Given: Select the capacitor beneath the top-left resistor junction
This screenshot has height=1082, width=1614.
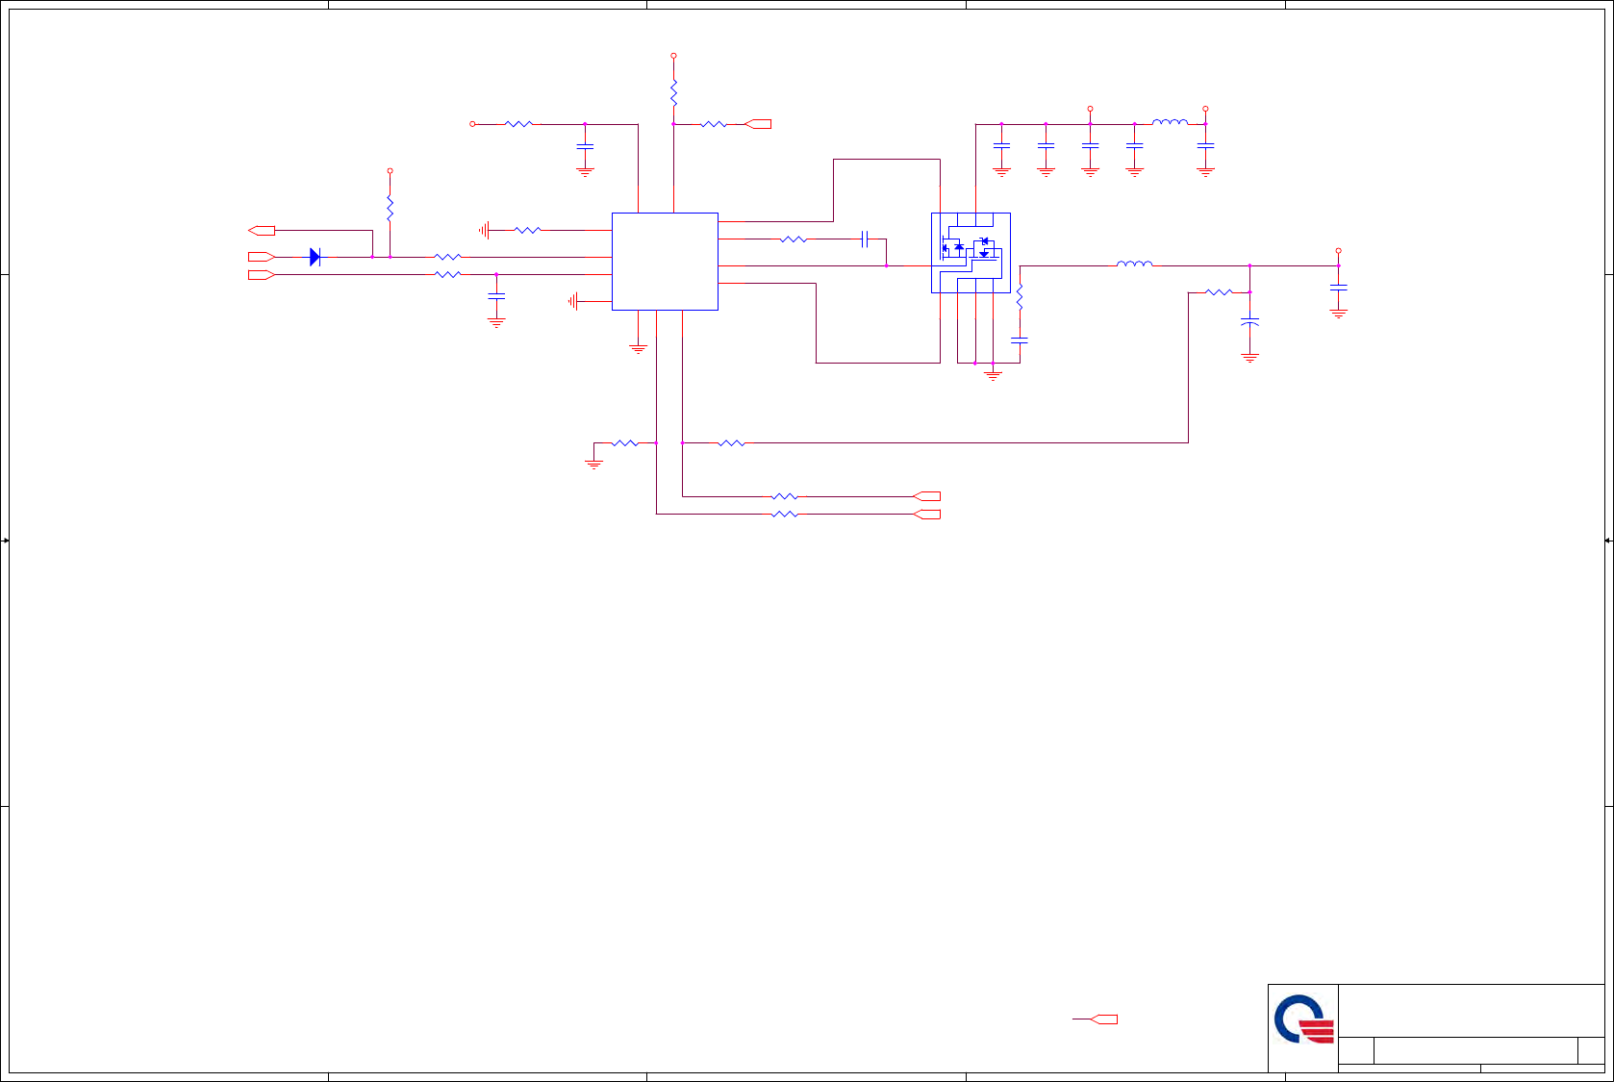Looking at the screenshot, I should 585,146.
